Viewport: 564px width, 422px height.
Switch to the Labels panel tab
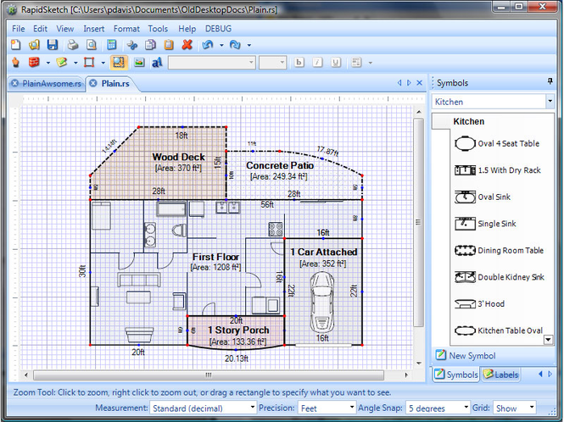tap(502, 375)
